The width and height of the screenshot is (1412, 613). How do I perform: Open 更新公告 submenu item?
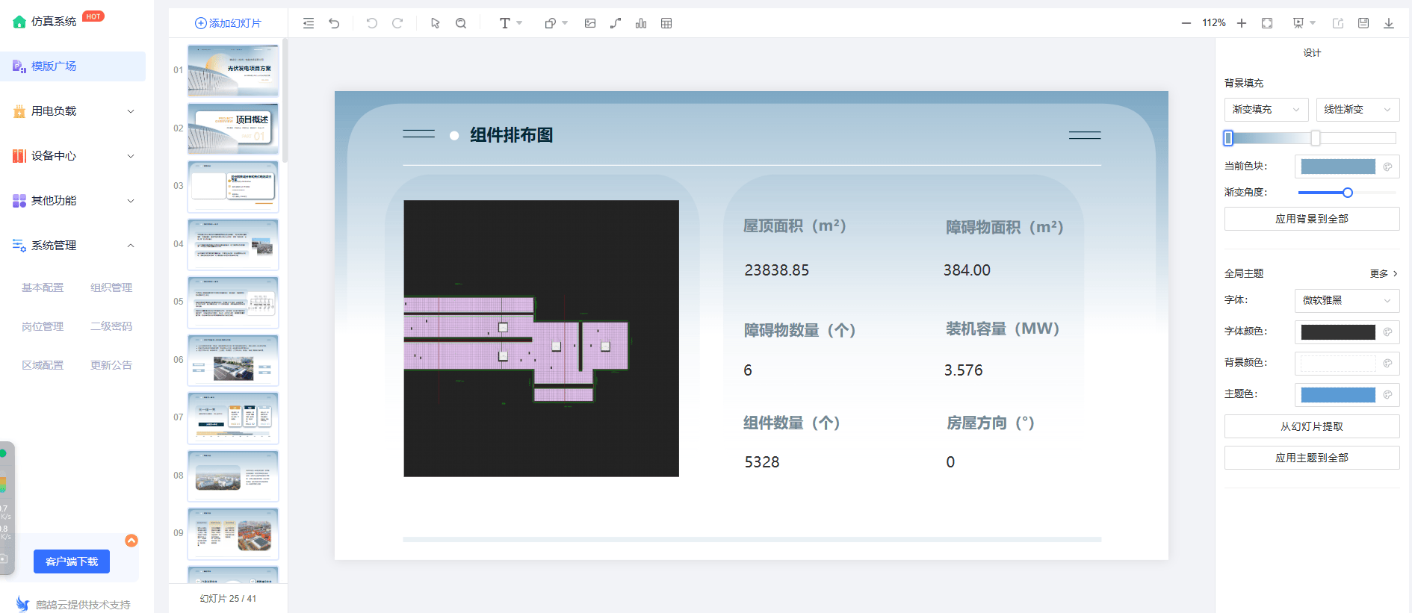111,365
